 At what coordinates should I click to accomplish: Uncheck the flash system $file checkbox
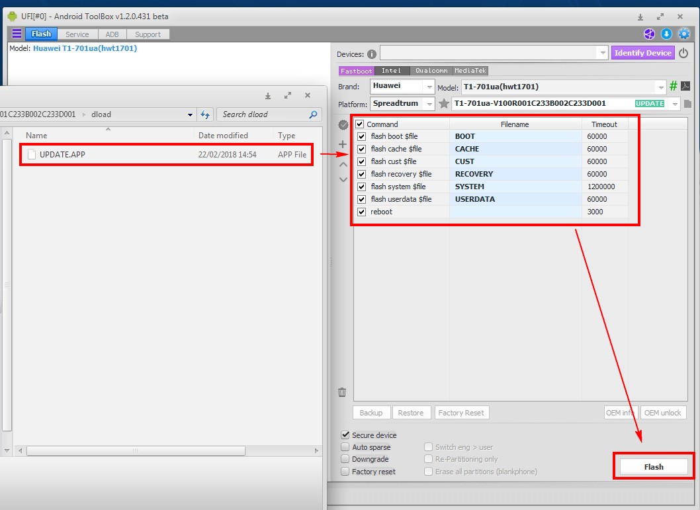(x=362, y=187)
